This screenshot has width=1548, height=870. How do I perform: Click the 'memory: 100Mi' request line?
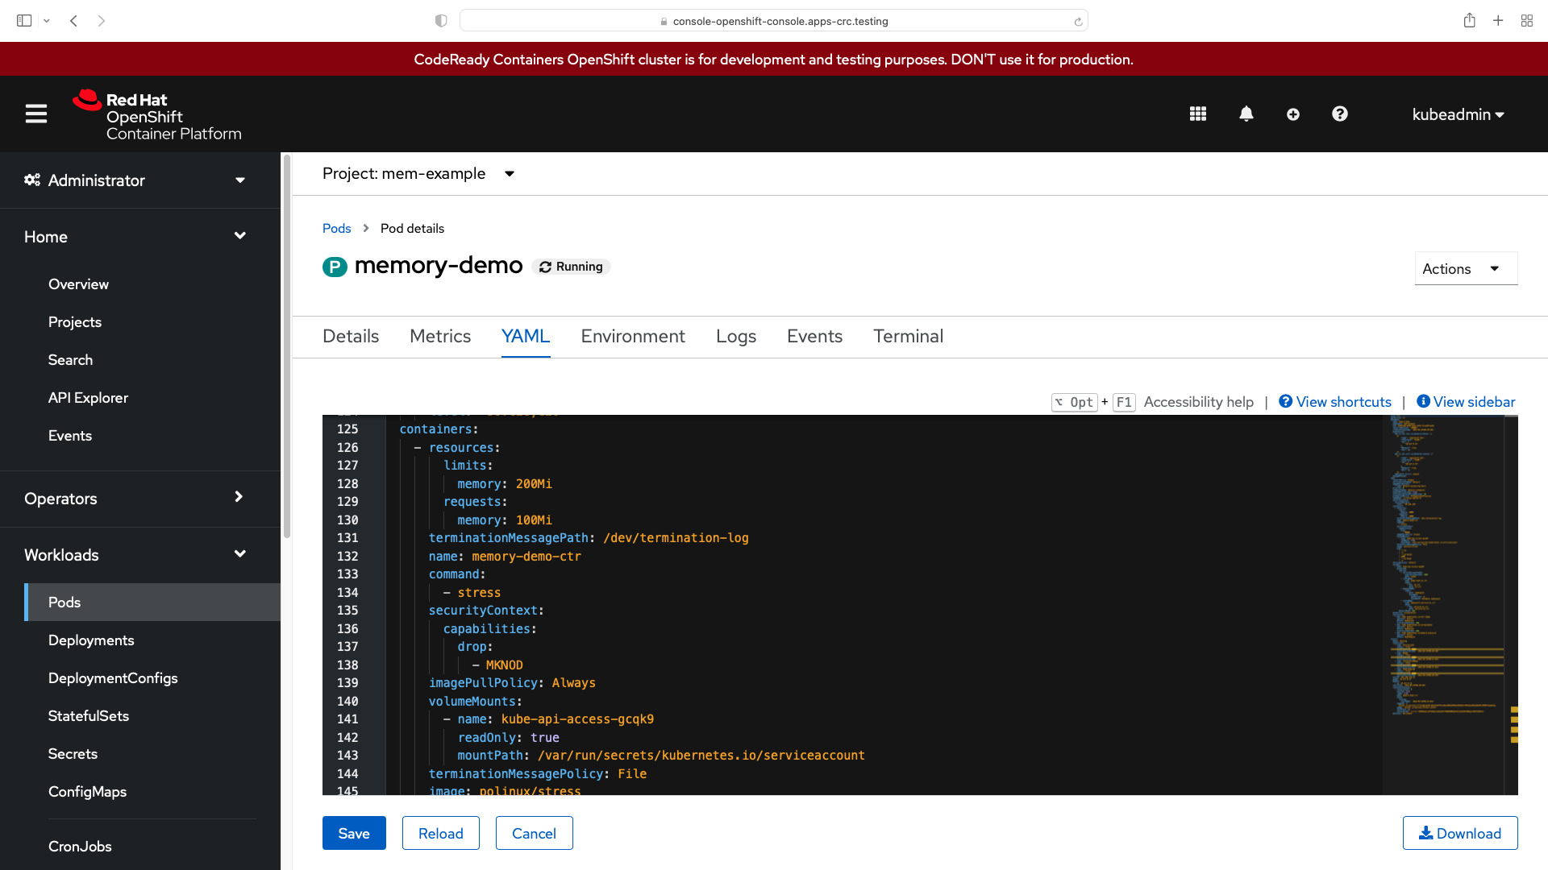tap(505, 520)
